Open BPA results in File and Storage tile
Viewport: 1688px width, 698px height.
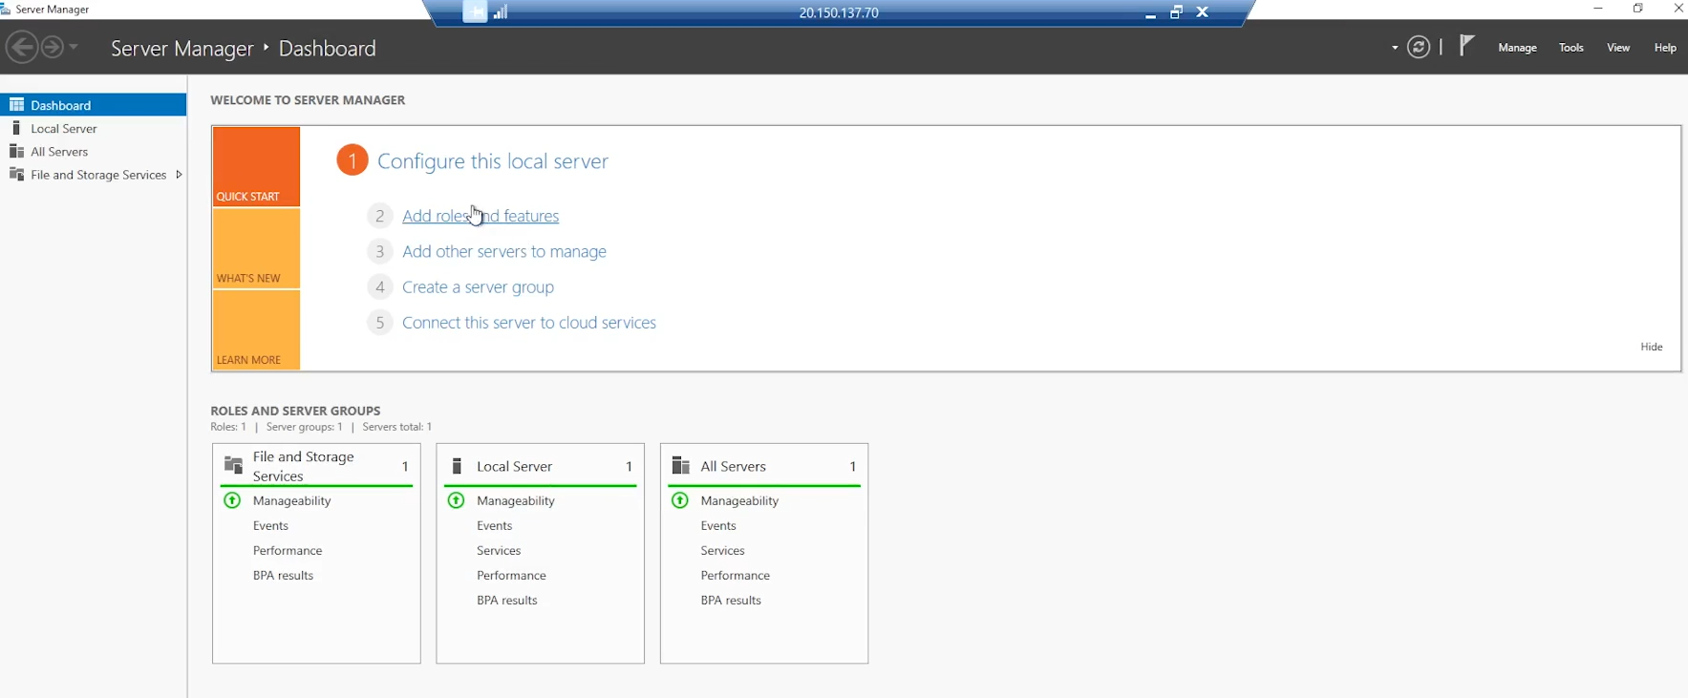pos(283,575)
